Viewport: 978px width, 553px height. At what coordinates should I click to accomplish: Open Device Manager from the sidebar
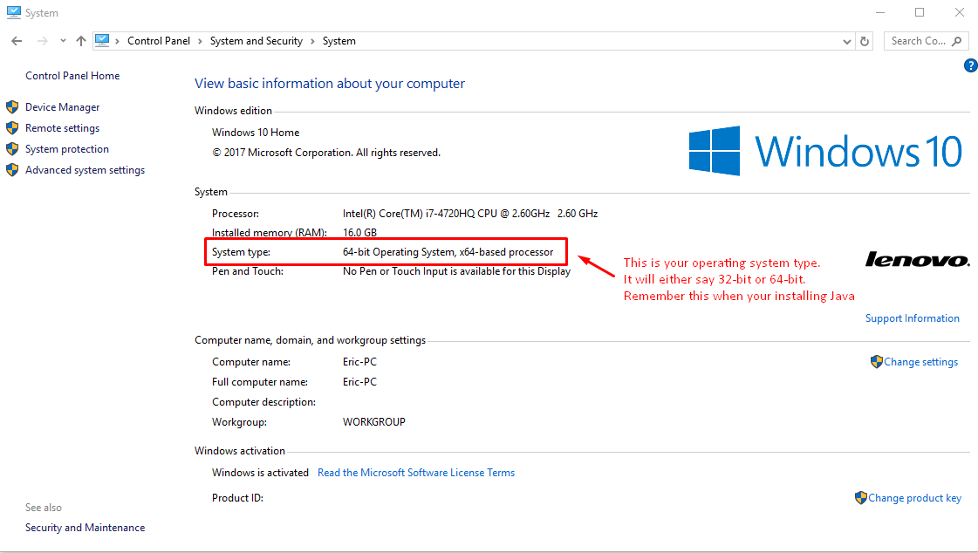pyautogui.click(x=62, y=107)
